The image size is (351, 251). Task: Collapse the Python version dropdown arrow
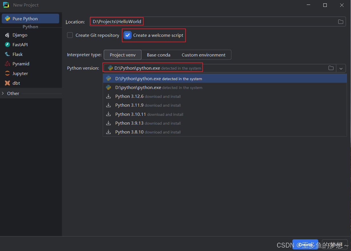tap(341, 68)
